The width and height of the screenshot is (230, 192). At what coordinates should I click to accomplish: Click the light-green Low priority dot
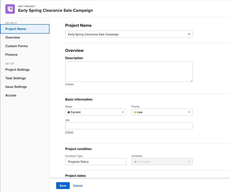[x=135, y=112]
